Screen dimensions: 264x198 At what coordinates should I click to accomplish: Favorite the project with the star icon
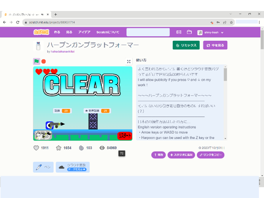(x=59, y=148)
